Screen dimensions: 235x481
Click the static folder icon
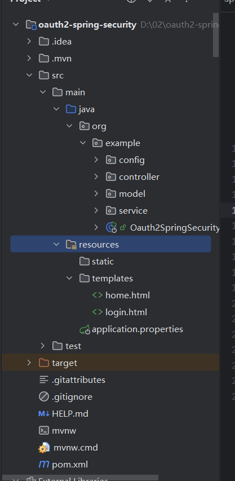click(x=85, y=261)
